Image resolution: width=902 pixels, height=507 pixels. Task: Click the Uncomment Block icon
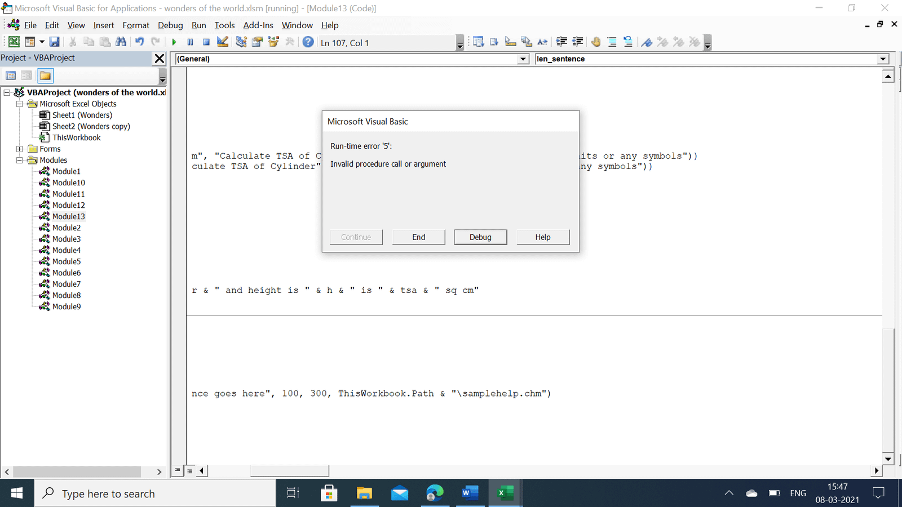click(x=628, y=42)
